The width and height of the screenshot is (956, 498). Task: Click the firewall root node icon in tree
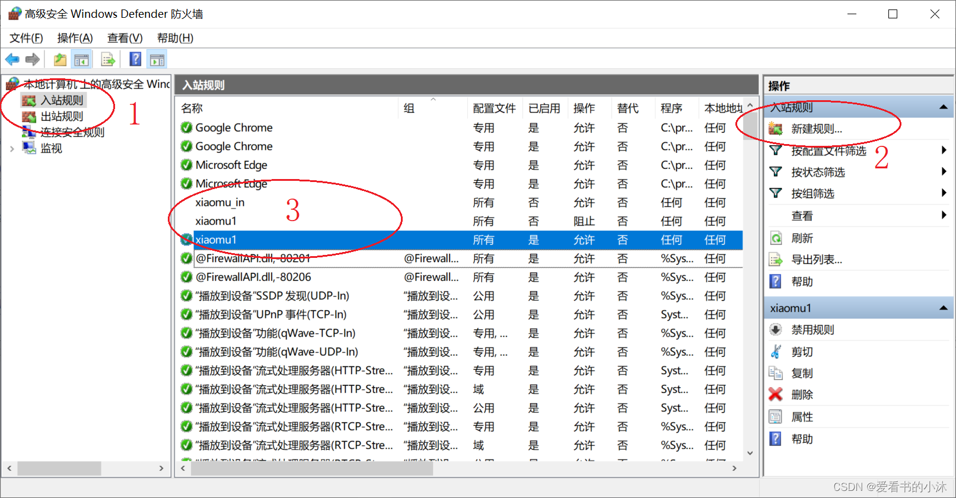point(13,84)
